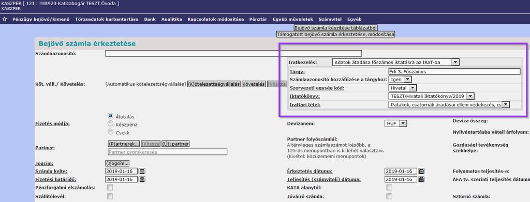
Task: Click the Irattari tétel label
Action: (305, 105)
